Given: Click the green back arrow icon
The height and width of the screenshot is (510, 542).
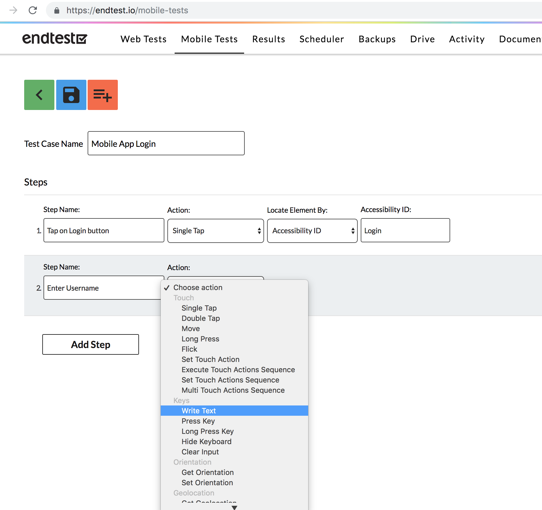Looking at the screenshot, I should click(x=39, y=95).
